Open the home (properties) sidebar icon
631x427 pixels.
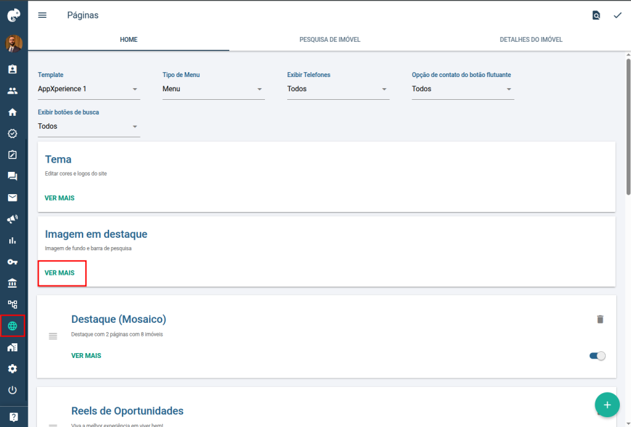click(x=12, y=112)
